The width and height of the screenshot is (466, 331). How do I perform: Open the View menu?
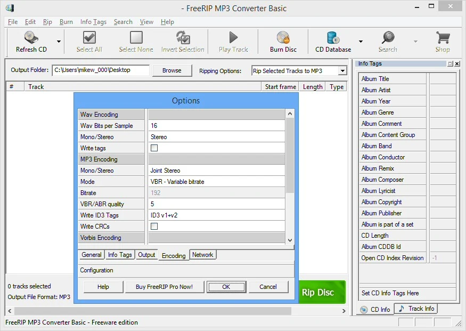click(146, 22)
